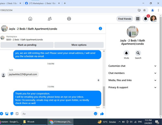The image size is (162, 125).
Task: Click chat scrollbar up arrow
Action: (104, 51)
